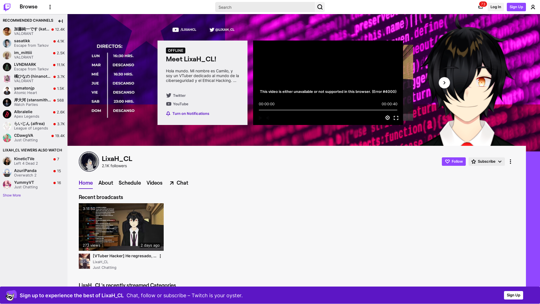Click the らいじん (alfrea) channel name
This screenshot has height=304, width=540.
coord(29,124)
